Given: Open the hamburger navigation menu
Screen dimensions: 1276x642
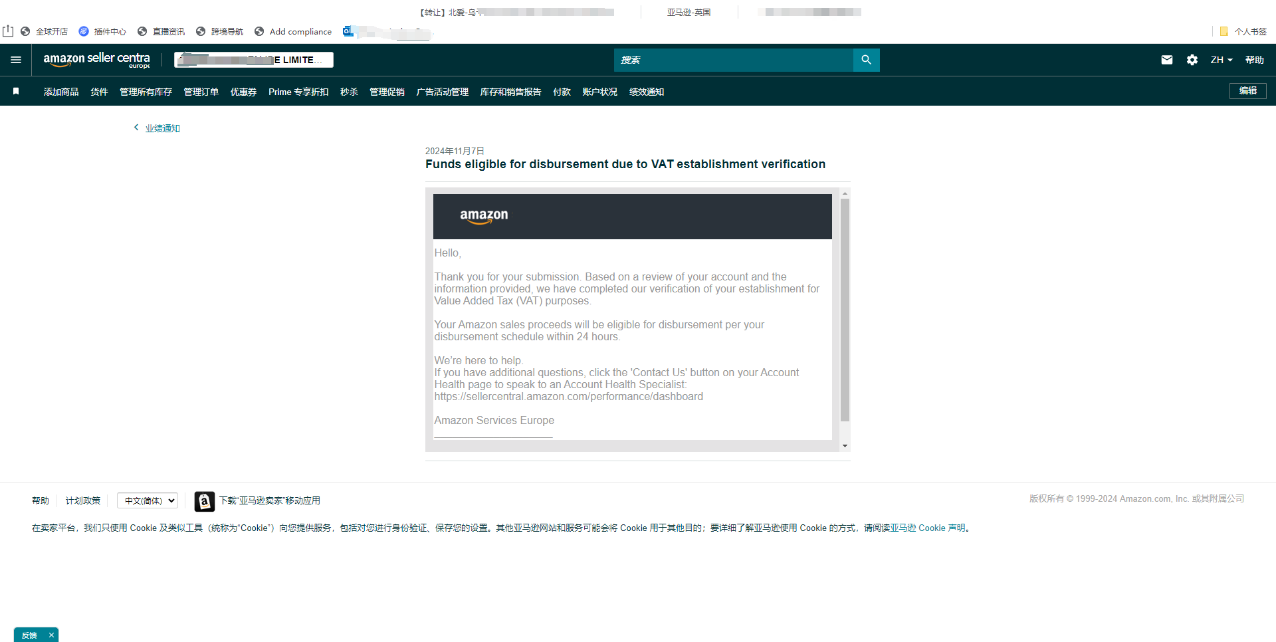Looking at the screenshot, I should click(x=16, y=60).
